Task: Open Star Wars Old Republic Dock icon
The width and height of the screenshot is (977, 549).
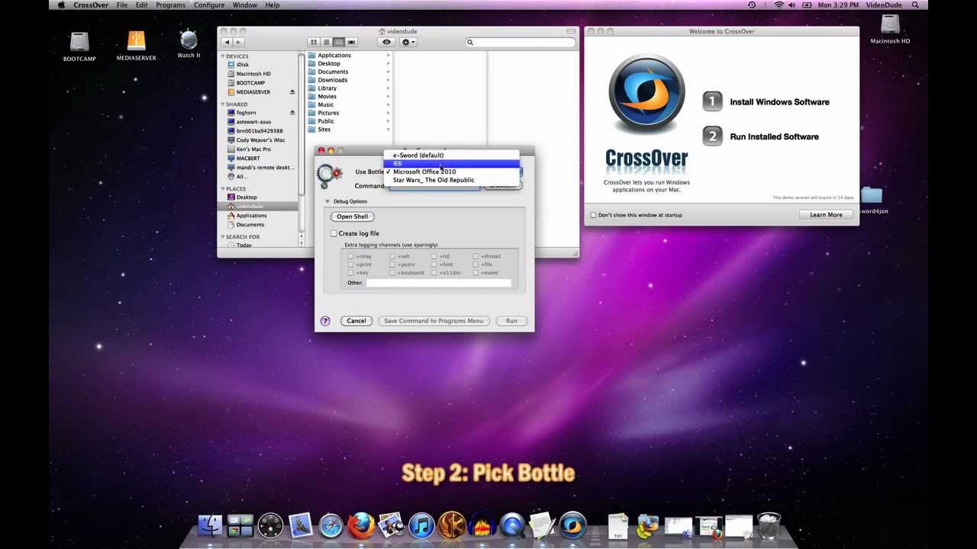Action: (452, 525)
